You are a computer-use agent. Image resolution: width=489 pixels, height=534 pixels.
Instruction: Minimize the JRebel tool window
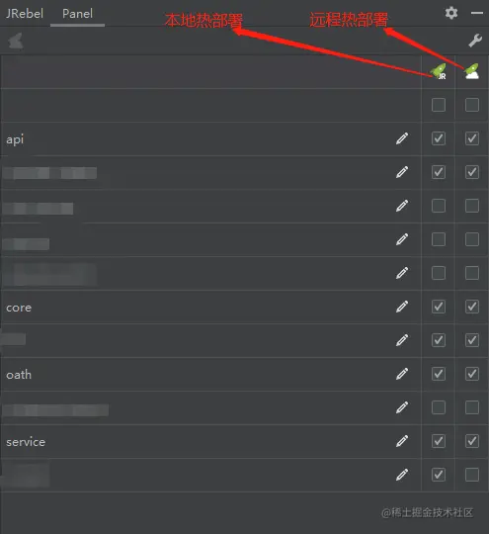point(477,13)
